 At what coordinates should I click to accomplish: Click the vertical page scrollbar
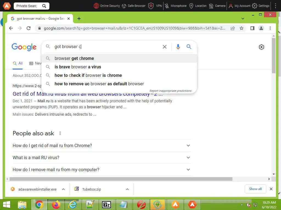click(x=274, y=56)
